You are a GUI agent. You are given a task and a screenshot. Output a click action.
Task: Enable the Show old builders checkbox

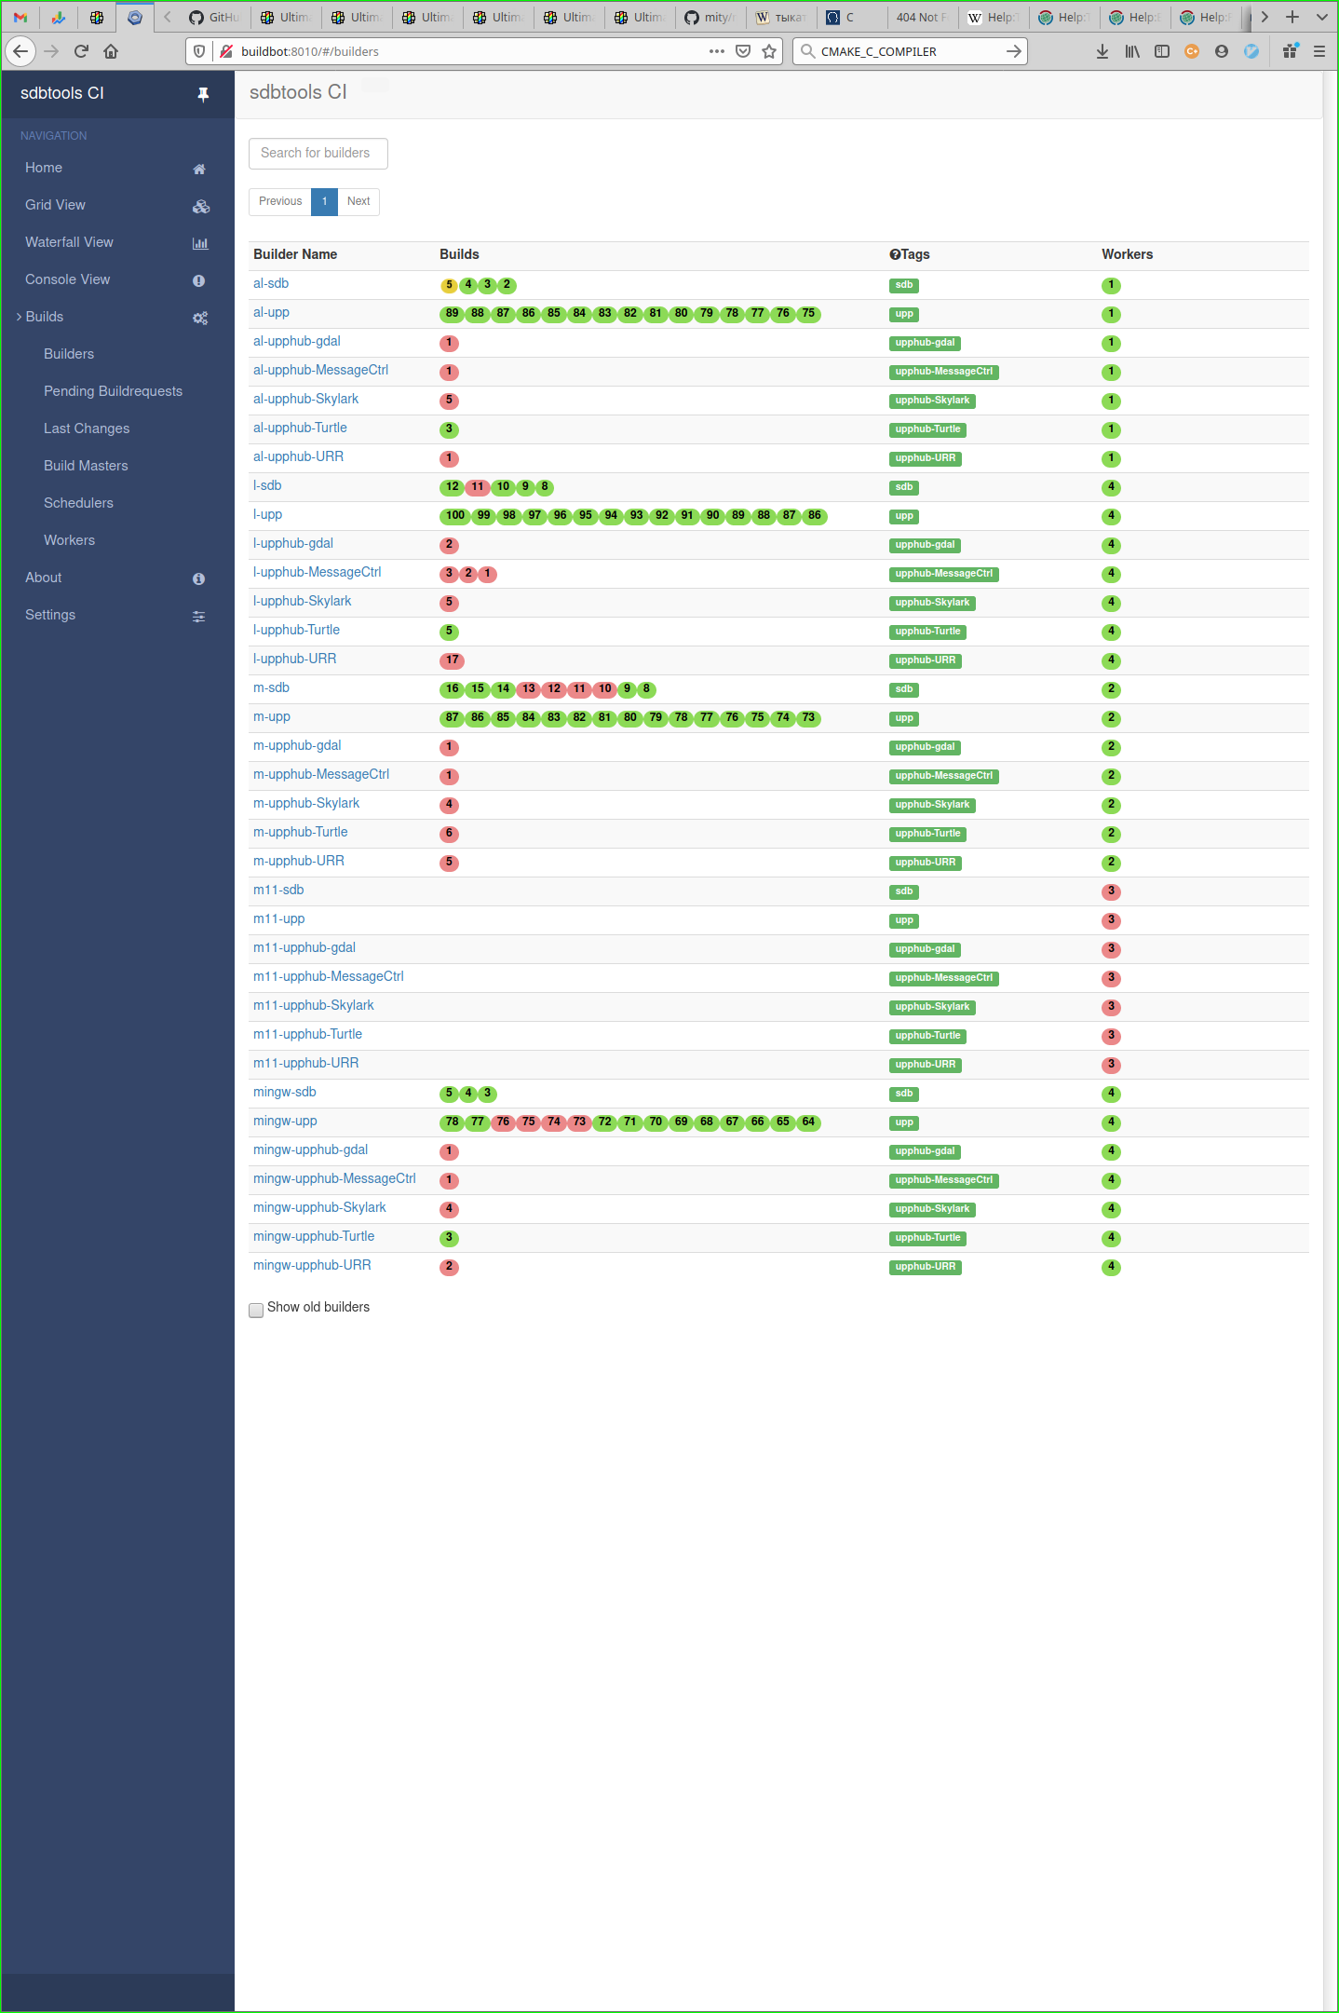(x=256, y=1310)
